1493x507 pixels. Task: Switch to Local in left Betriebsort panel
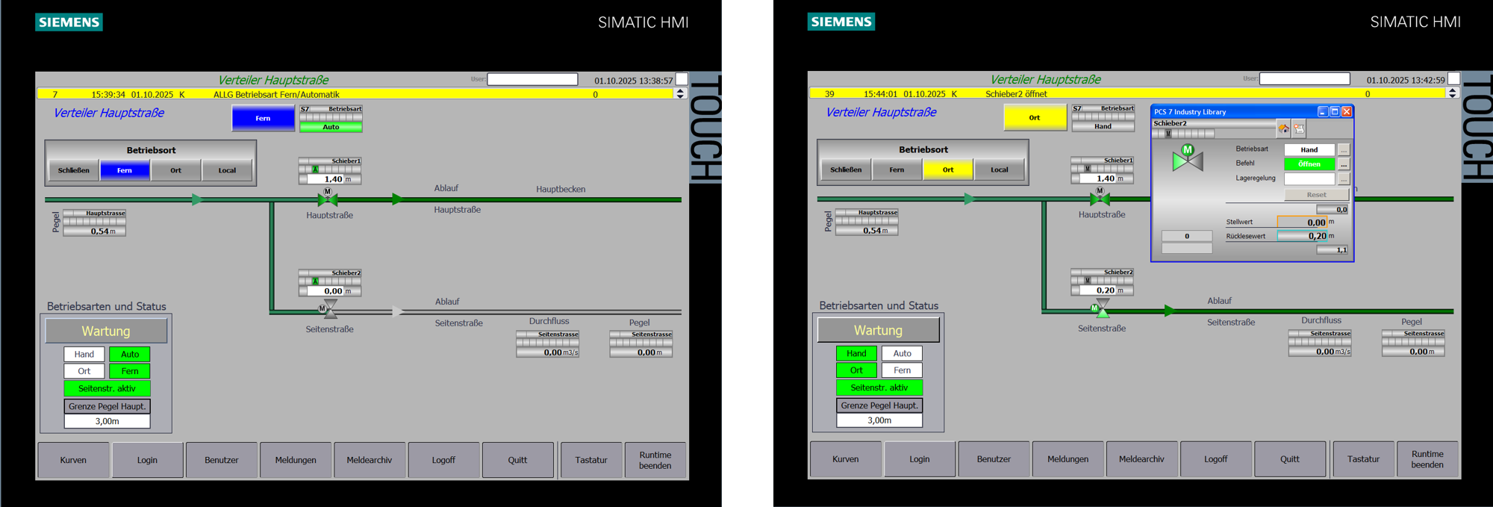point(227,170)
